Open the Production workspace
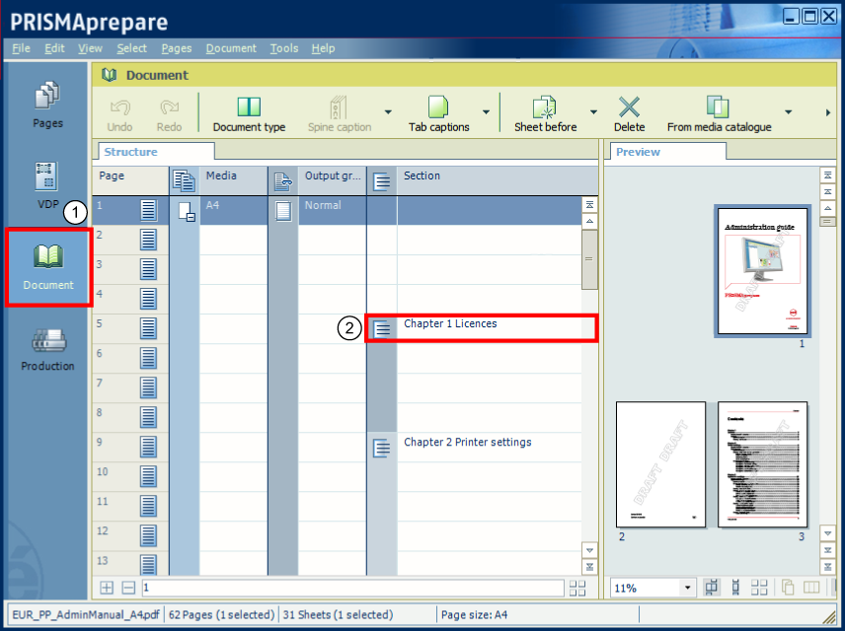Image resolution: width=845 pixels, height=631 pixels. (47, 350)
